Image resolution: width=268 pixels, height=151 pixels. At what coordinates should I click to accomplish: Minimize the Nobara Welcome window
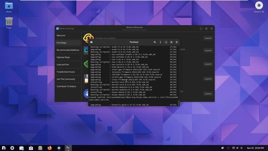point(201,29)
